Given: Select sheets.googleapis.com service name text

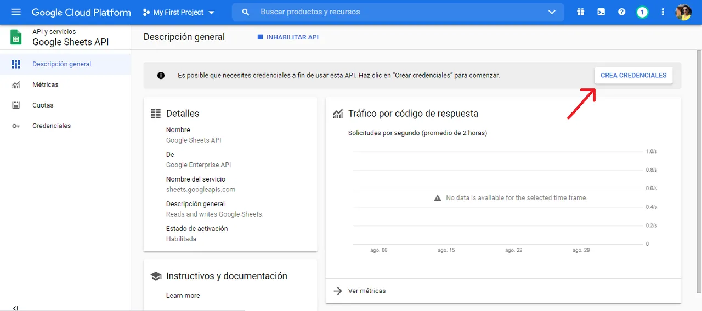Looking at the screenshot, I should [201, 190].
